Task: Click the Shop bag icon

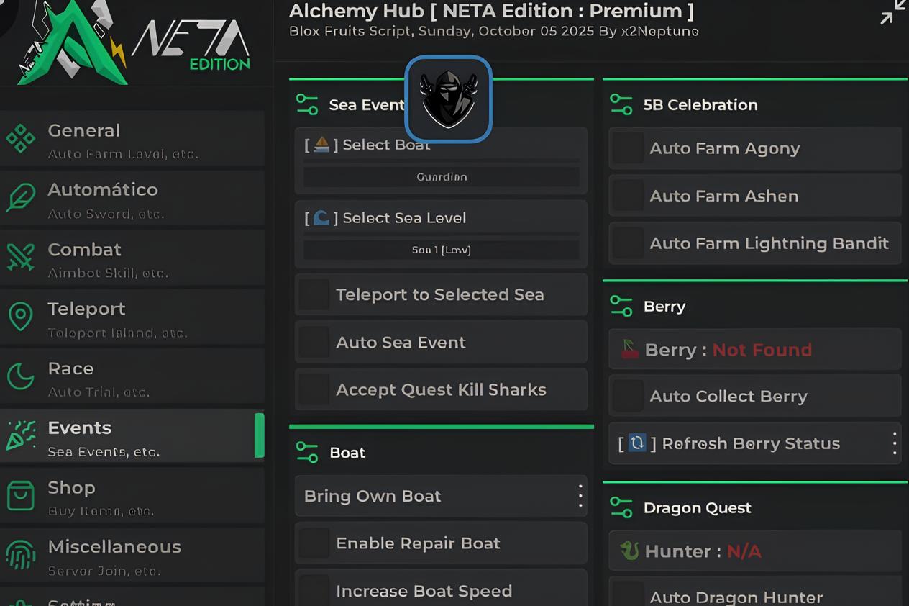Action: 20,495
